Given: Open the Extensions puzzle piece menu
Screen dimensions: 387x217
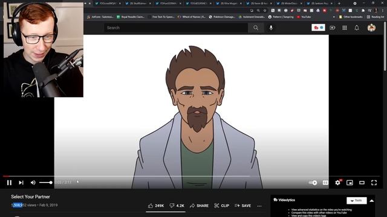Looking at the screenshot, I should [x=363, y=11].
